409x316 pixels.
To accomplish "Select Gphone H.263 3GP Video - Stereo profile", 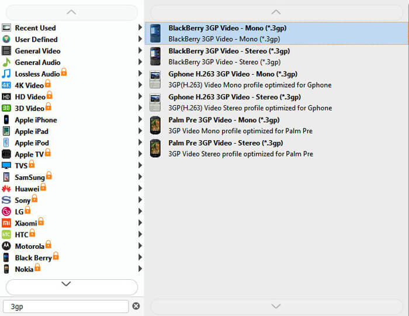I will [x=277, y=102].
